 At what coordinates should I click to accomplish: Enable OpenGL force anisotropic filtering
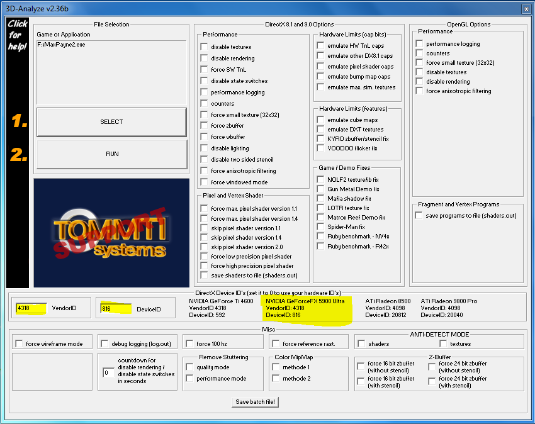pos(419,91)
